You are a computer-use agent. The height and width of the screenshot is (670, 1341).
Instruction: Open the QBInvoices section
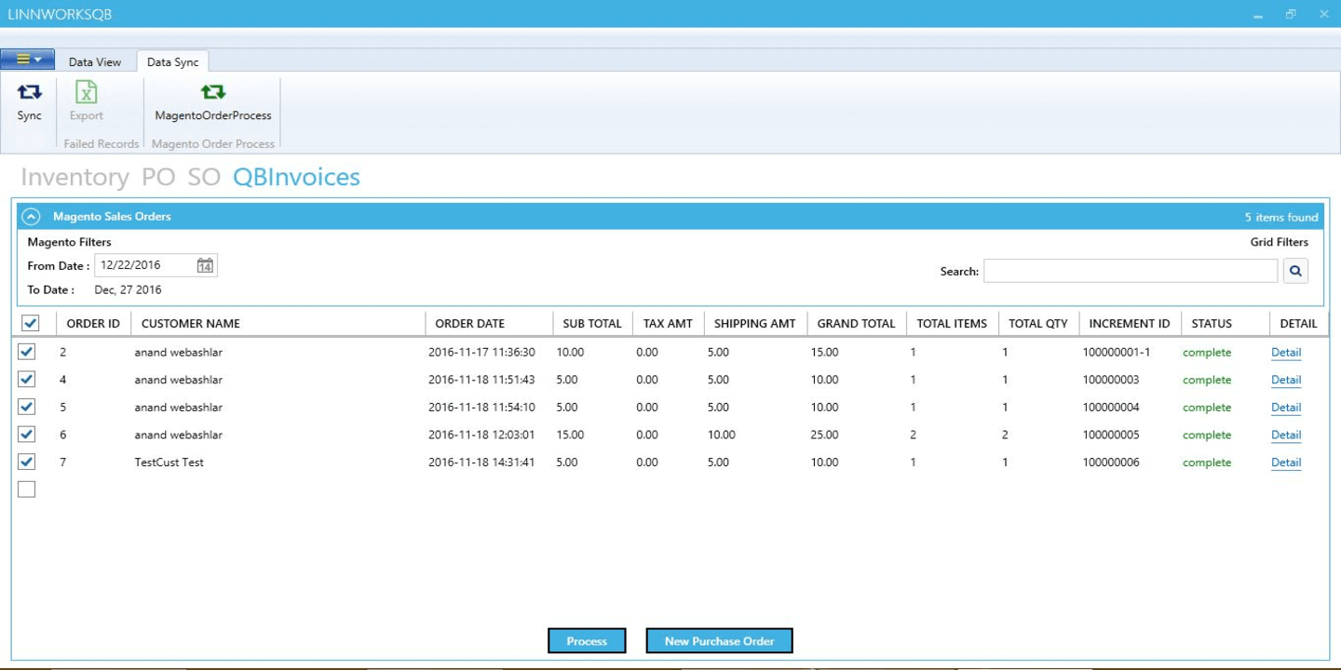(296, 177)
